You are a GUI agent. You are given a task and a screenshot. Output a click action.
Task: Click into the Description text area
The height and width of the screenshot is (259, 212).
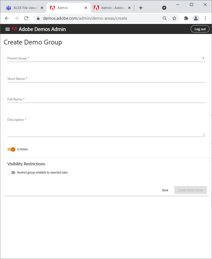click(106, 127)
